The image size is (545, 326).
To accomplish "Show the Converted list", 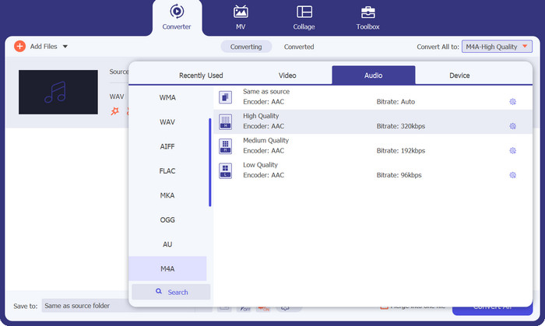I will pyautogui.click(x=299, y=47).
